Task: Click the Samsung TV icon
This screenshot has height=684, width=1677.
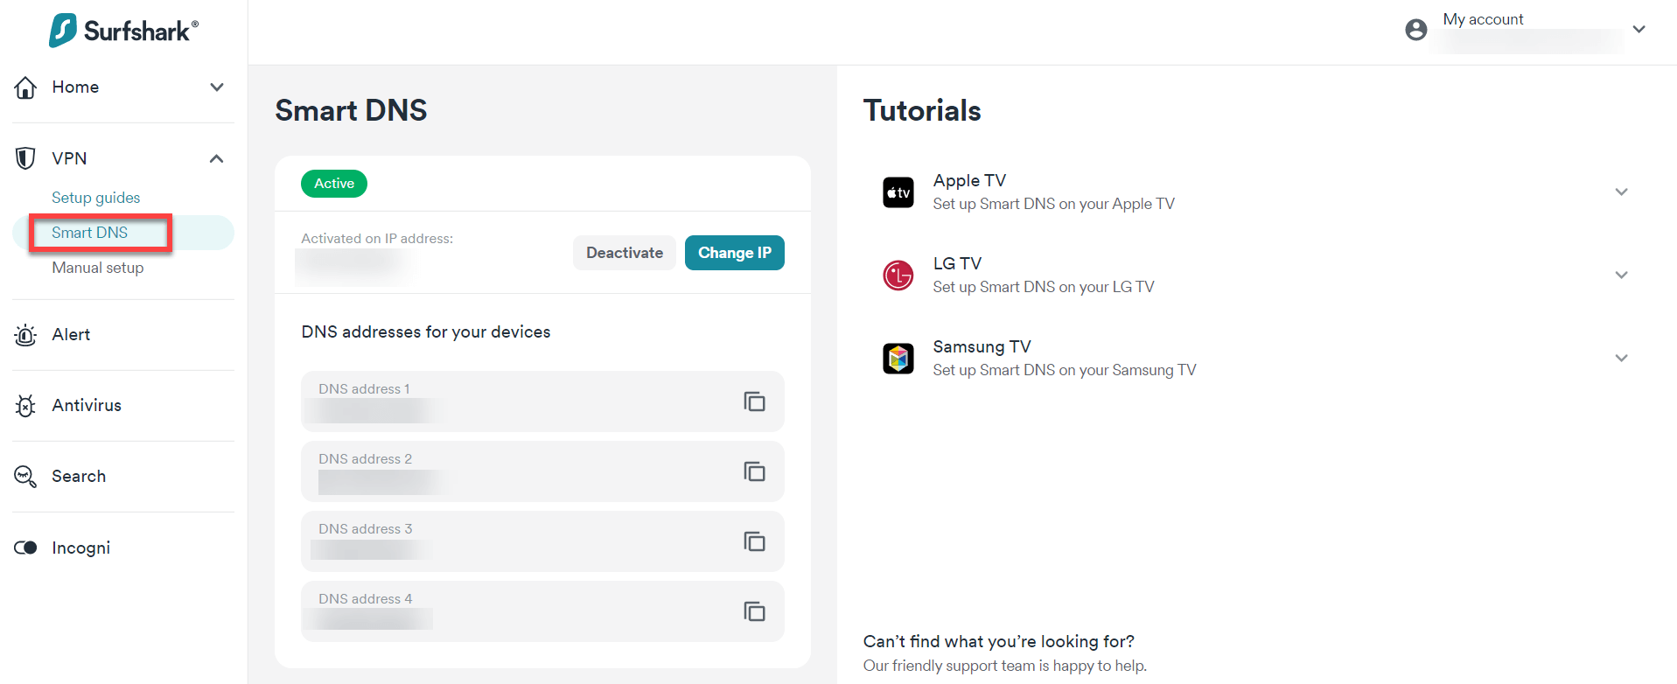Action: 898,359
